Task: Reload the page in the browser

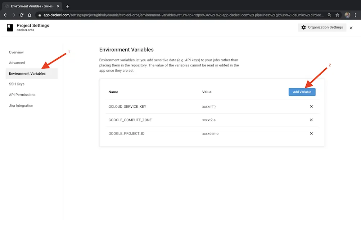Action: click(x=22, y=15)
